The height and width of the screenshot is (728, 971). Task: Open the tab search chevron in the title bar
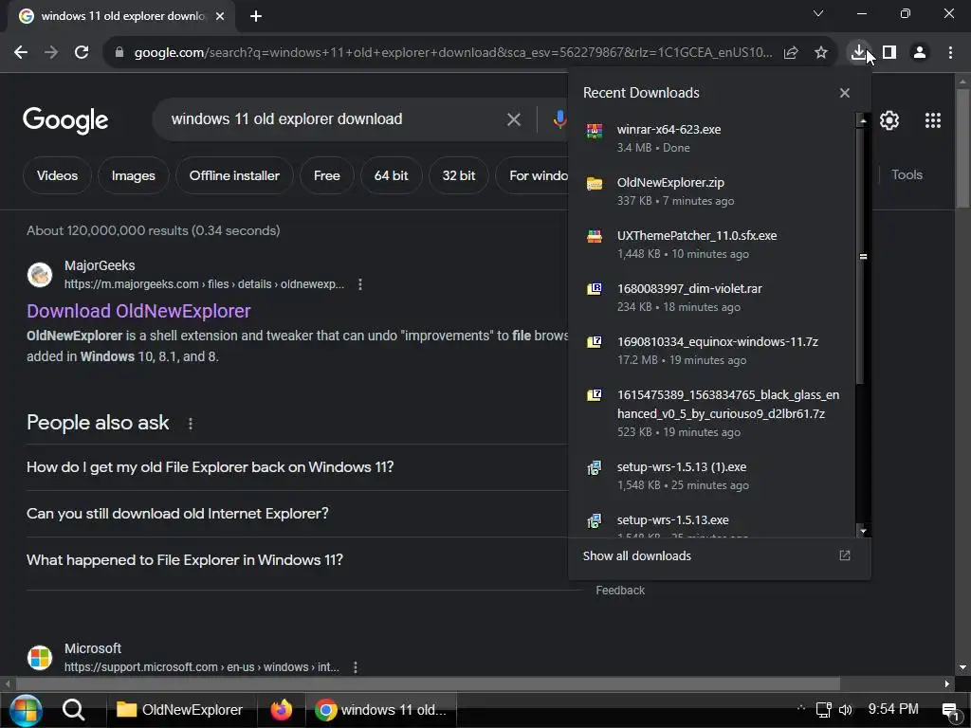point(818,13)
